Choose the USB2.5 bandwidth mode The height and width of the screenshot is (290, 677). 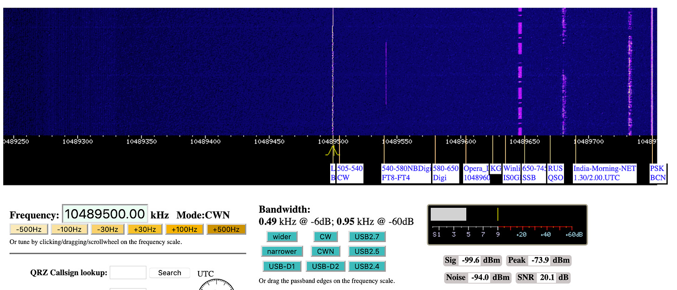367,251
